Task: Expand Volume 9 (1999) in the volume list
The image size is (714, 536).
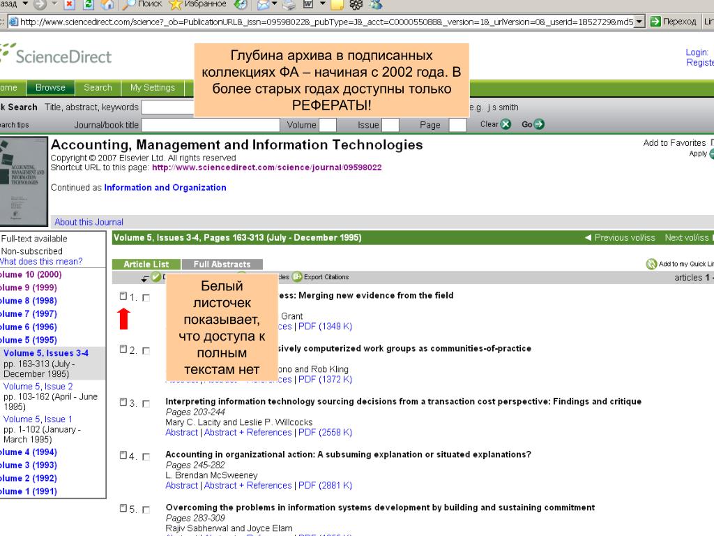Action: pyautogui.click(x=28, y=288)
